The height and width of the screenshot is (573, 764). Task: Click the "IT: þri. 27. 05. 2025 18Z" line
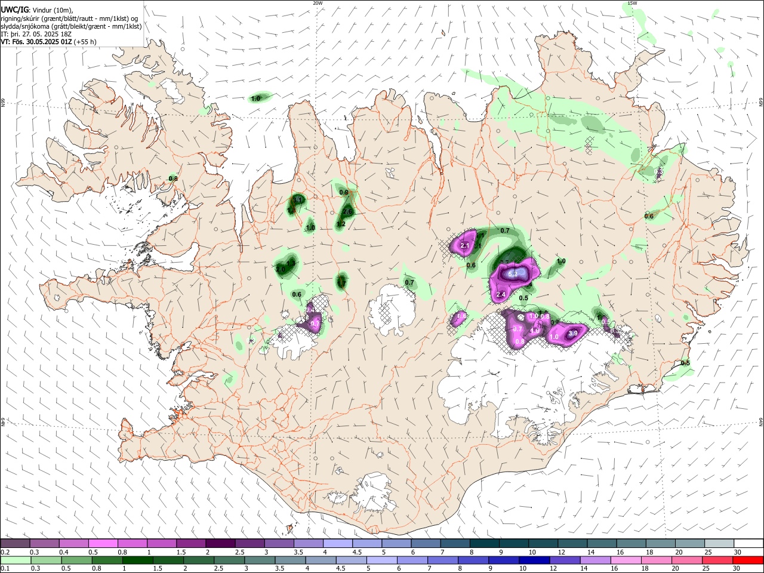pyautogui.click(x=35, y=34)
